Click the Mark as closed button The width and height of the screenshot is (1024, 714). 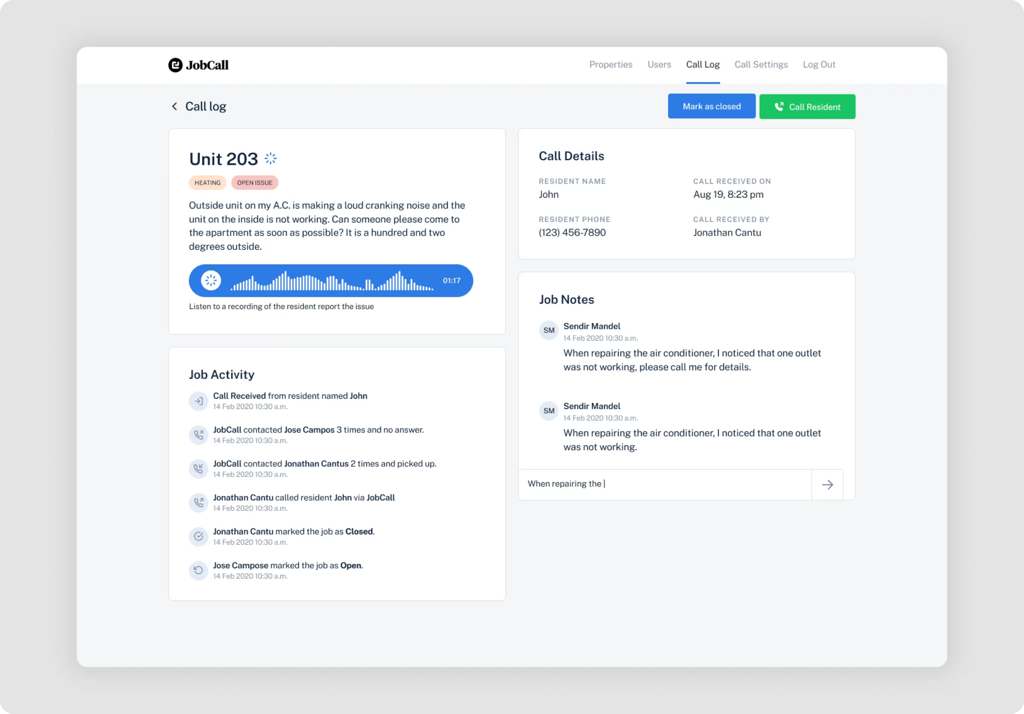coord(711,106)
